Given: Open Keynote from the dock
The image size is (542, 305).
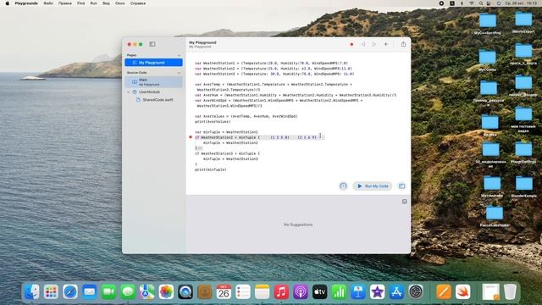Looking at the screenshot, I should [358, 291].
